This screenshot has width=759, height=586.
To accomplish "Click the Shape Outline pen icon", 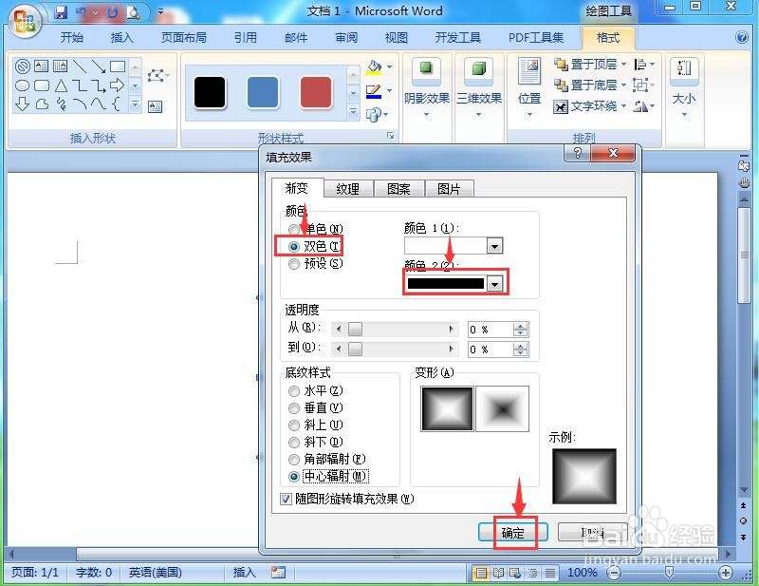I will [374, 90].
